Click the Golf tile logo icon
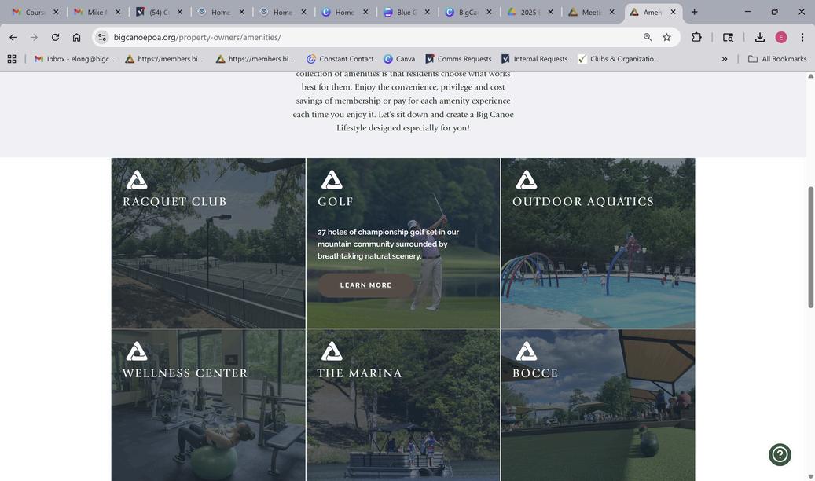 pos(332,179)
